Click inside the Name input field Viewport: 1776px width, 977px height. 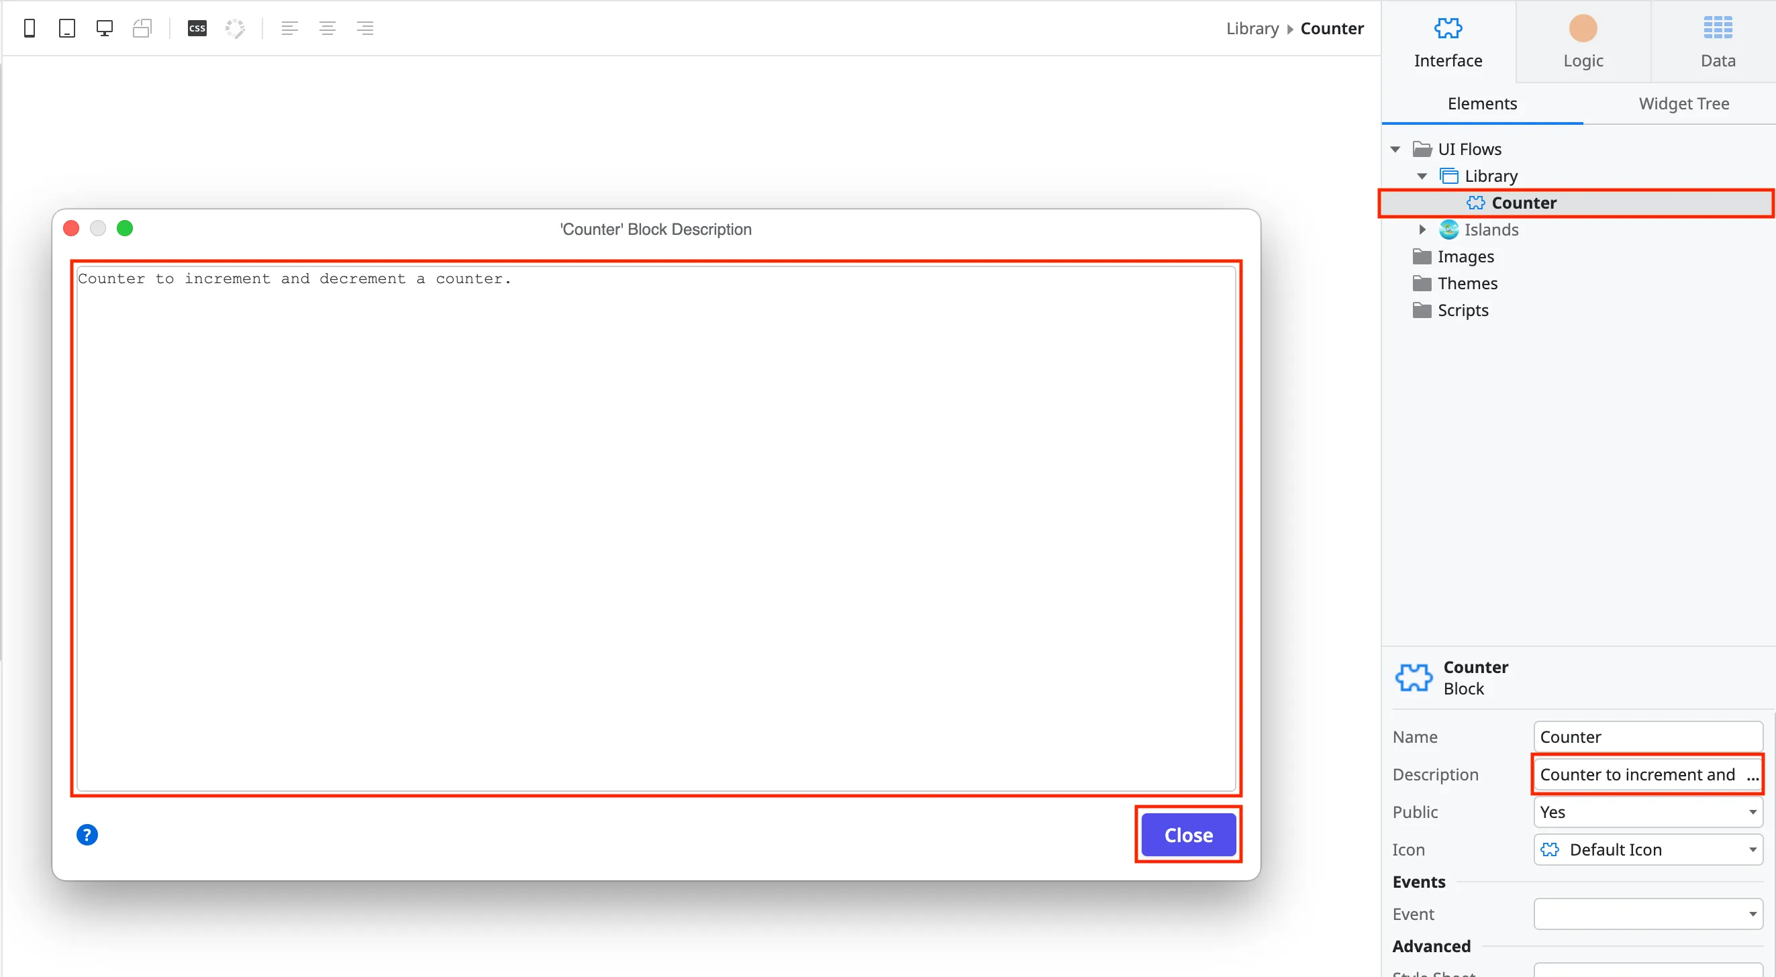(1648, 737)
